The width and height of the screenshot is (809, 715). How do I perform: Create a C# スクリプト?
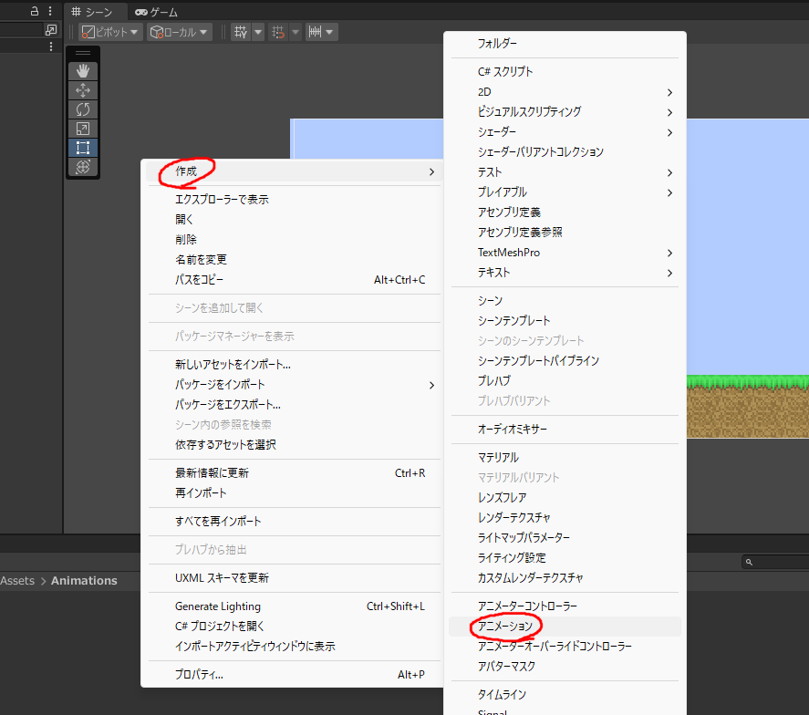(565, 72)
